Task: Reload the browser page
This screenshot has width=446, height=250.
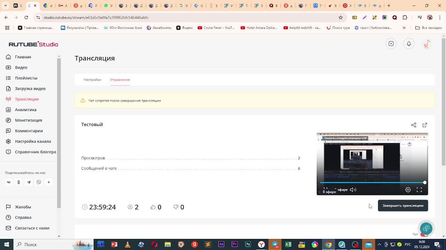Action: click(x=26, y=17)
